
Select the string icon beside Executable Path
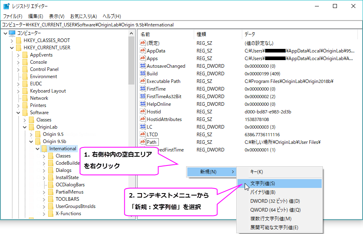[x=143, y=81]
